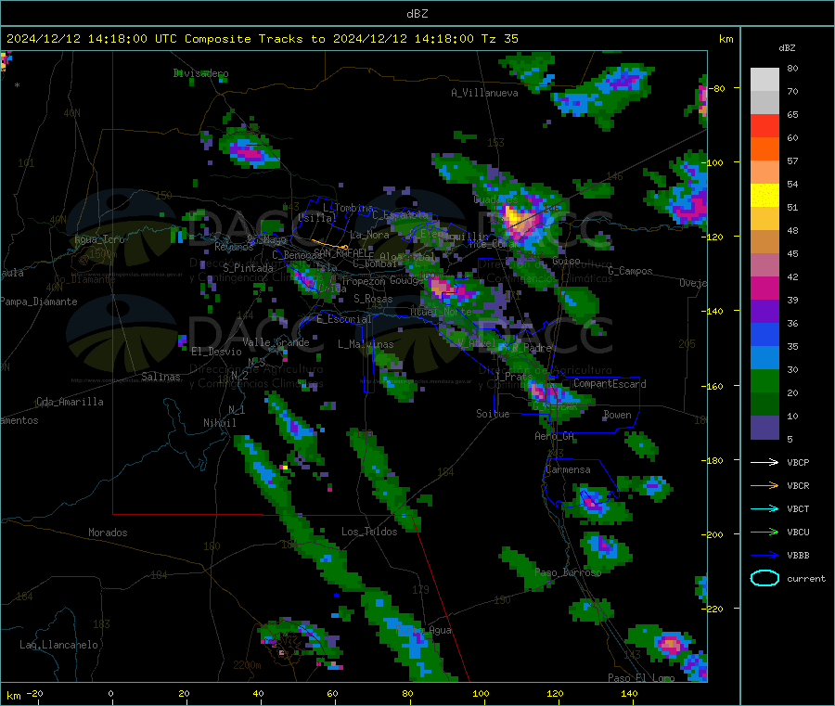
Task: Click the Bowen map label
Action: pyautogui.click(x=617, y=415)
